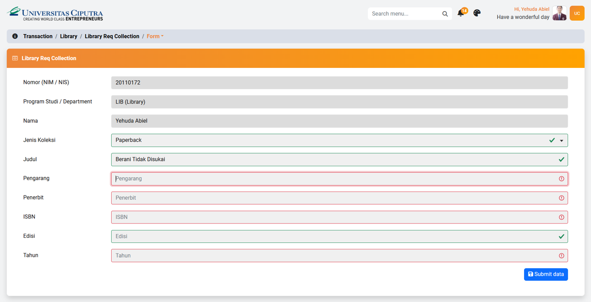Open Library Req Collection breadcrumb link
Viewport: 591px width, 302px height.
112,36
